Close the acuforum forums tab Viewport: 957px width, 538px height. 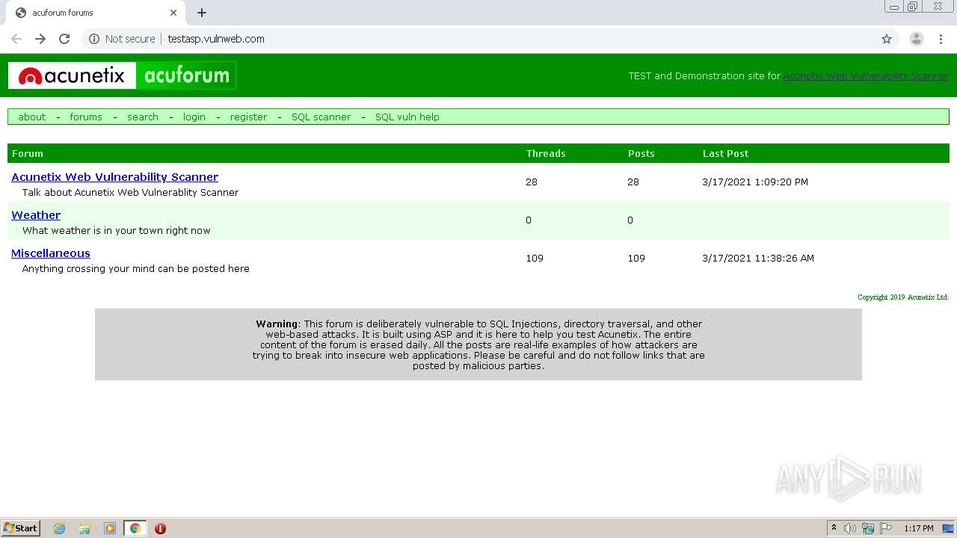(173, 13)
